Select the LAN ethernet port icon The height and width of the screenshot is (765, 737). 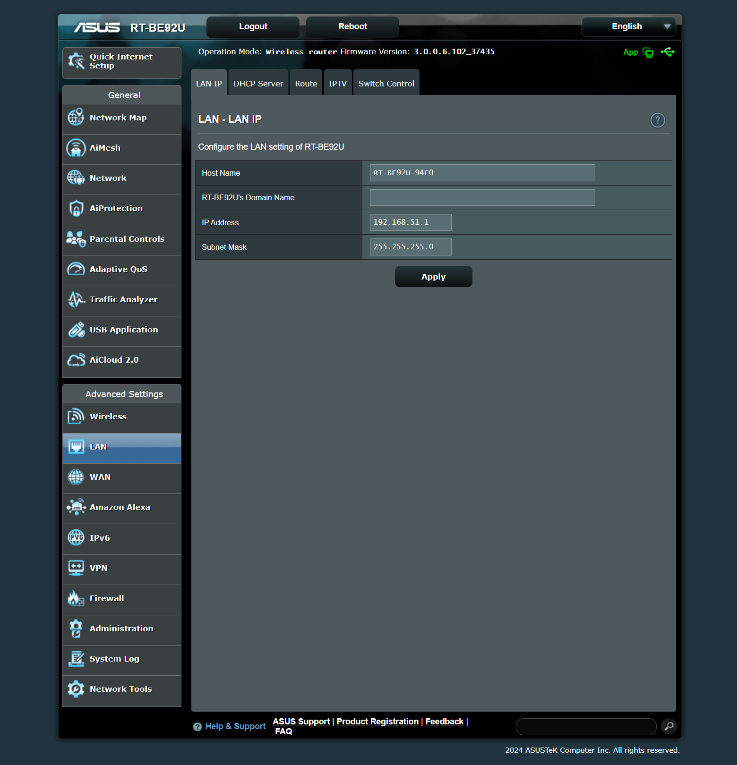(76, 447)
